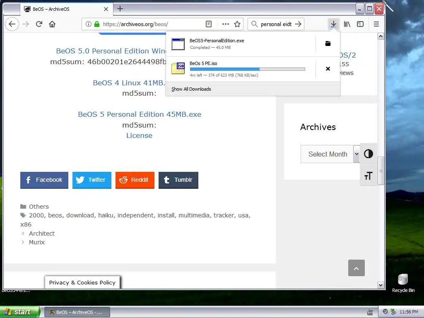Screen dimensions: 424x318
Task: Click the search field containing personal eidt
Action: pyautogui.click(x=276, y=24)
